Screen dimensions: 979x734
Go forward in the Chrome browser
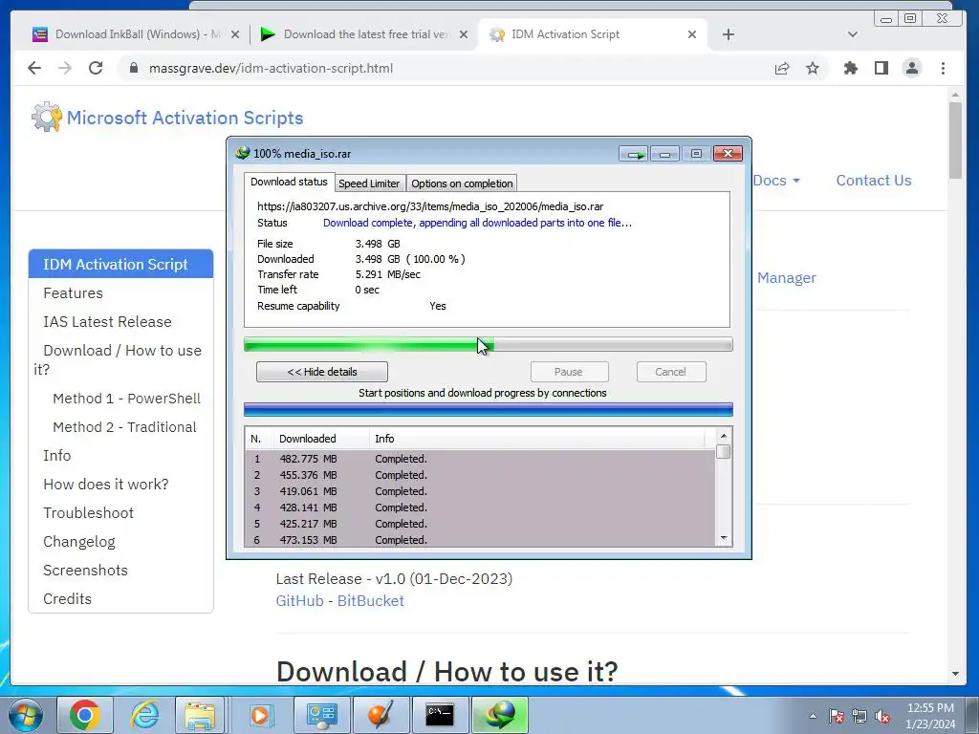coord(65,68)
